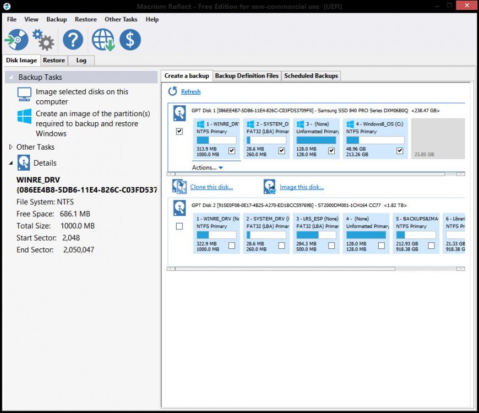Click the Macrium Reflect title bar logo
The height and width of the screenshot is (413, 479).
coord(7,6)
